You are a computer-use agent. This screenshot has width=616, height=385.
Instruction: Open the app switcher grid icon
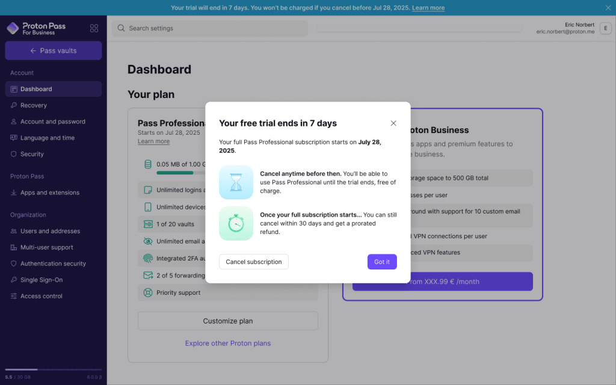point(94,28)
